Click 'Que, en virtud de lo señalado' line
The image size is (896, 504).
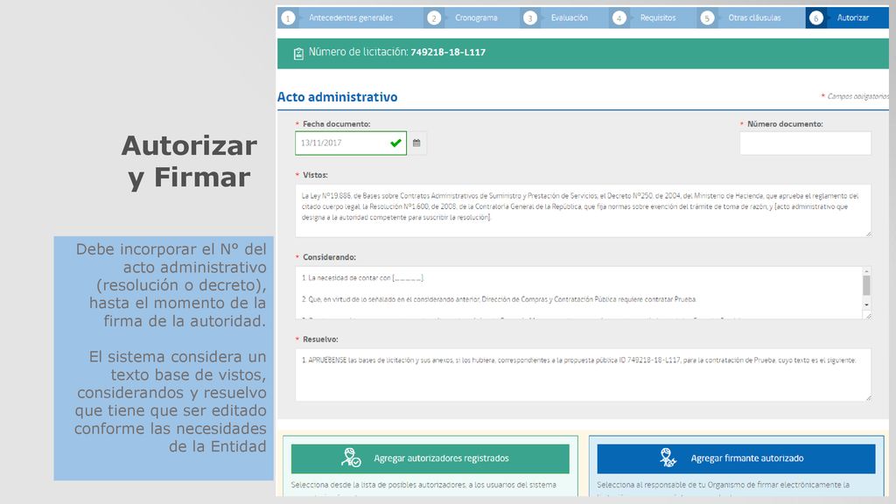click(499, 299)
